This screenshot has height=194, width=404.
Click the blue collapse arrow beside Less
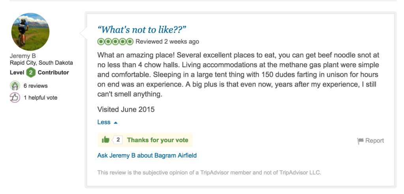[116, 123]
